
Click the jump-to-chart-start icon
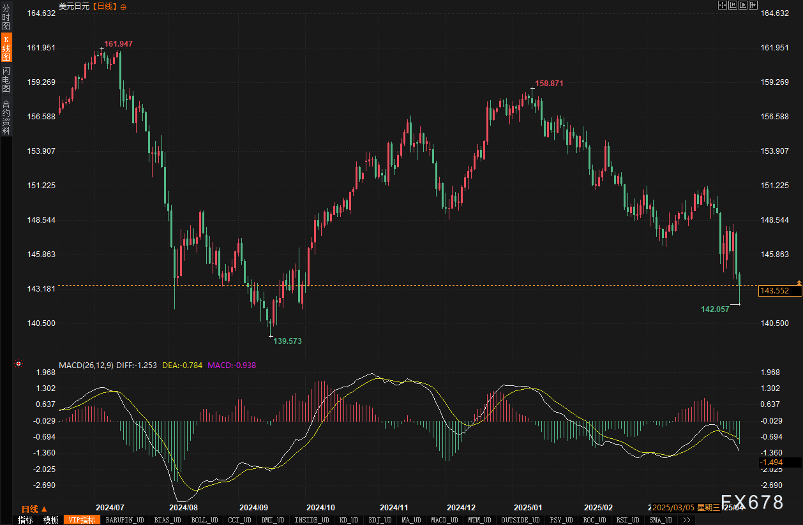733,5
